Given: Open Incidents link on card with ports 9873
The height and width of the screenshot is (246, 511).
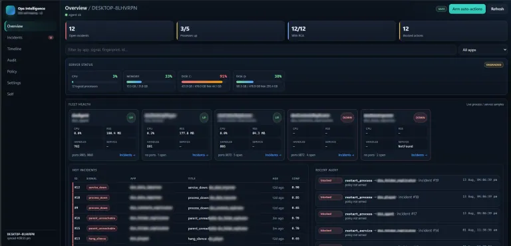Looking at the screenshot, I should tap(273, 155).
